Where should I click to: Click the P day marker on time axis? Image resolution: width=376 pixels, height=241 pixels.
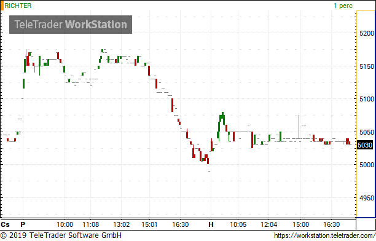coord(23,224)
